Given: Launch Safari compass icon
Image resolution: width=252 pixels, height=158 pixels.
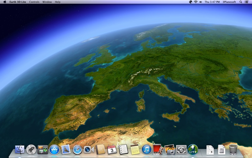Looking at the screenshot, I should pos(77,150).
